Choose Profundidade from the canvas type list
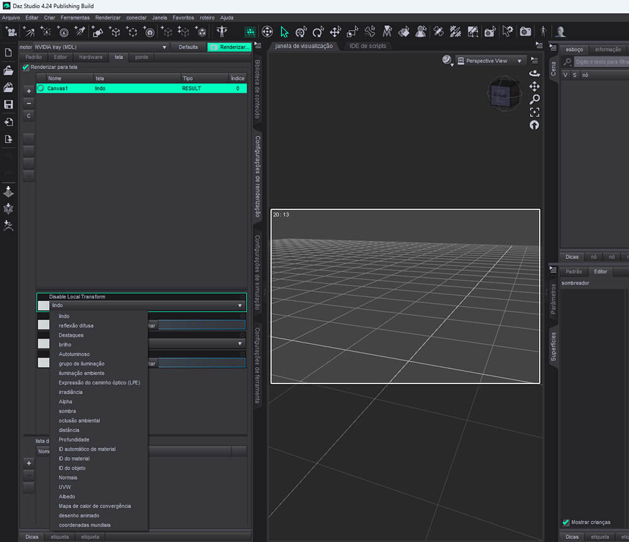The image size is (629, 542). (x=74, y=440)
